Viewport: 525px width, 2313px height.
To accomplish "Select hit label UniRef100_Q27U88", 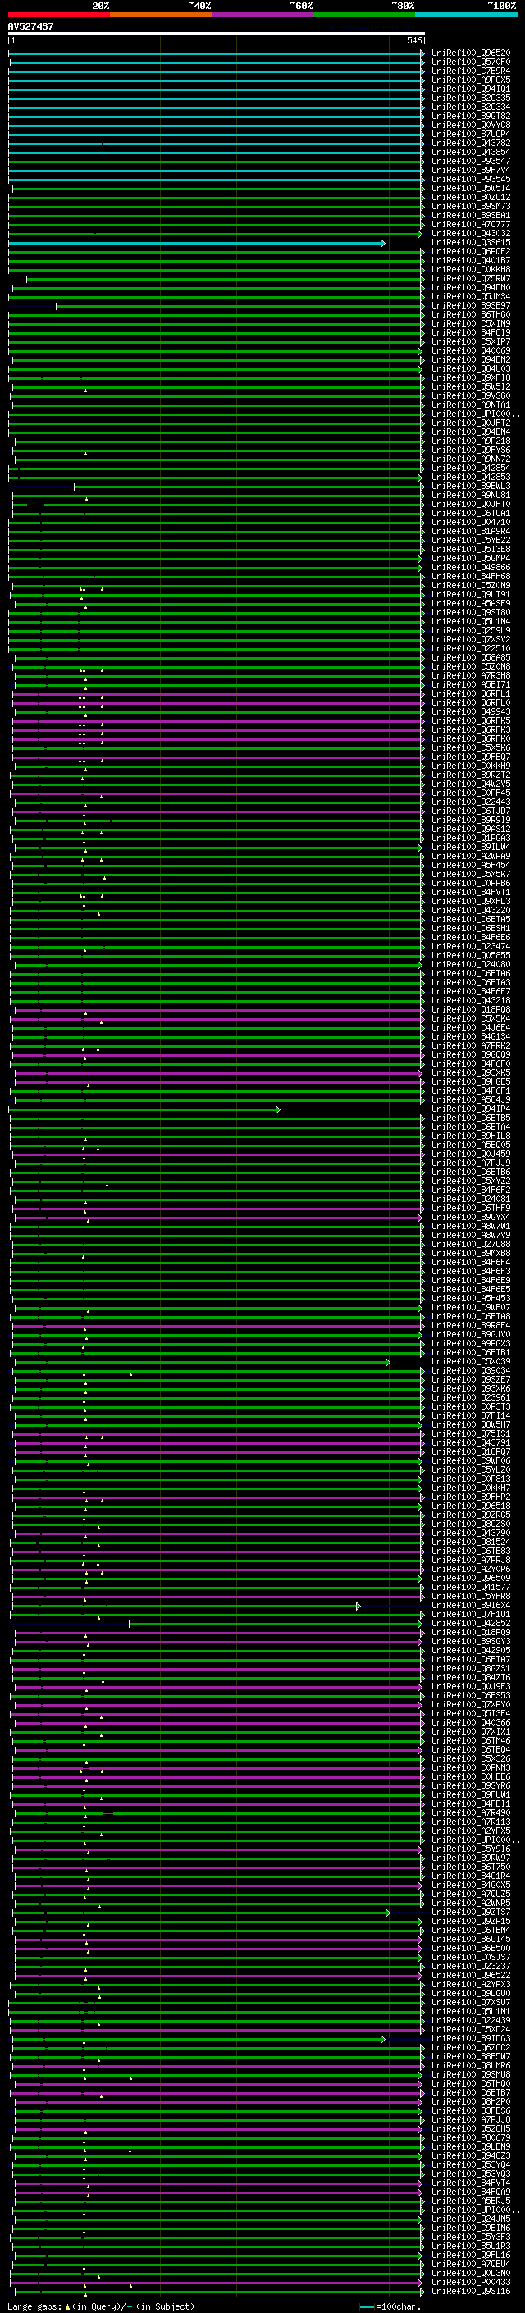I will (470, 1245).
